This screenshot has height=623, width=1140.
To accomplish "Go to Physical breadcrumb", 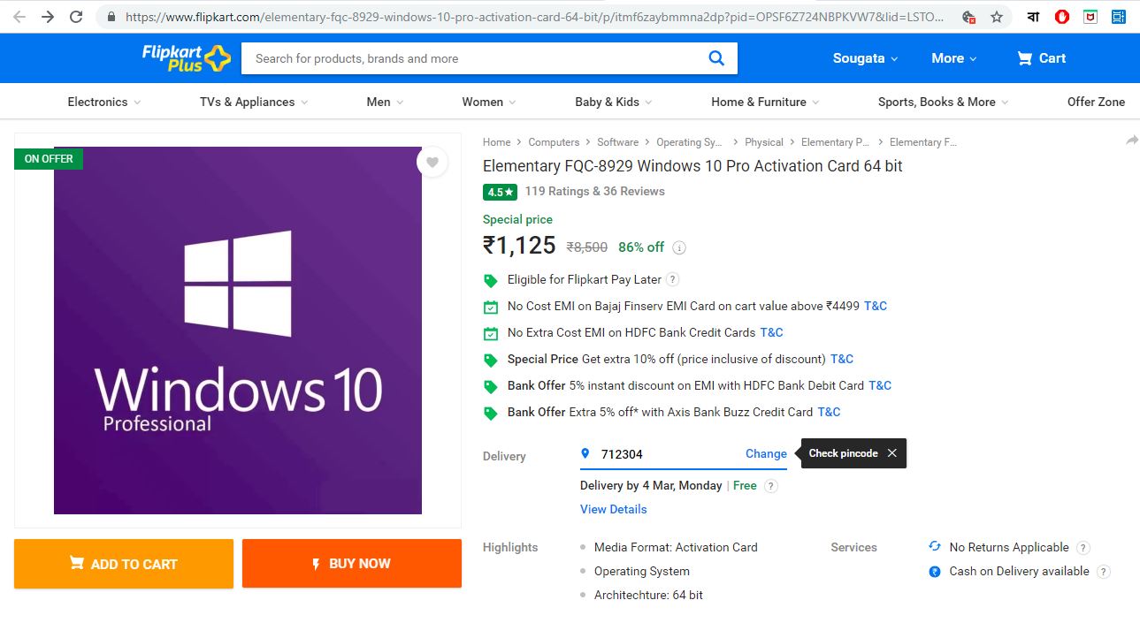I will (x=764, y=142).
